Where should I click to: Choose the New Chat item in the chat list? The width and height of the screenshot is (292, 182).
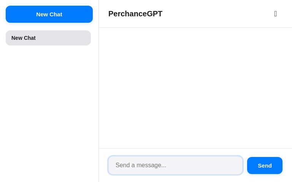48,38
